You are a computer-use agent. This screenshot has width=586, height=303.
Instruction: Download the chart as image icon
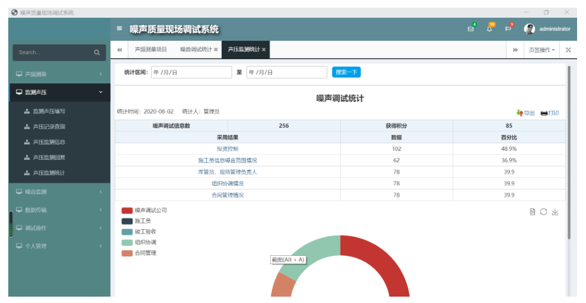pos(555,212)
